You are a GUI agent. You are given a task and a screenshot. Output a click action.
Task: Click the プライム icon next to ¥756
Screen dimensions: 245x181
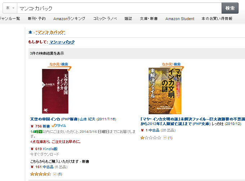pyautogui.click(x=59, y=126)
